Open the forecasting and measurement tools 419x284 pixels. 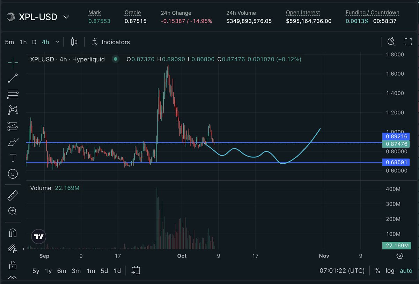13,126
